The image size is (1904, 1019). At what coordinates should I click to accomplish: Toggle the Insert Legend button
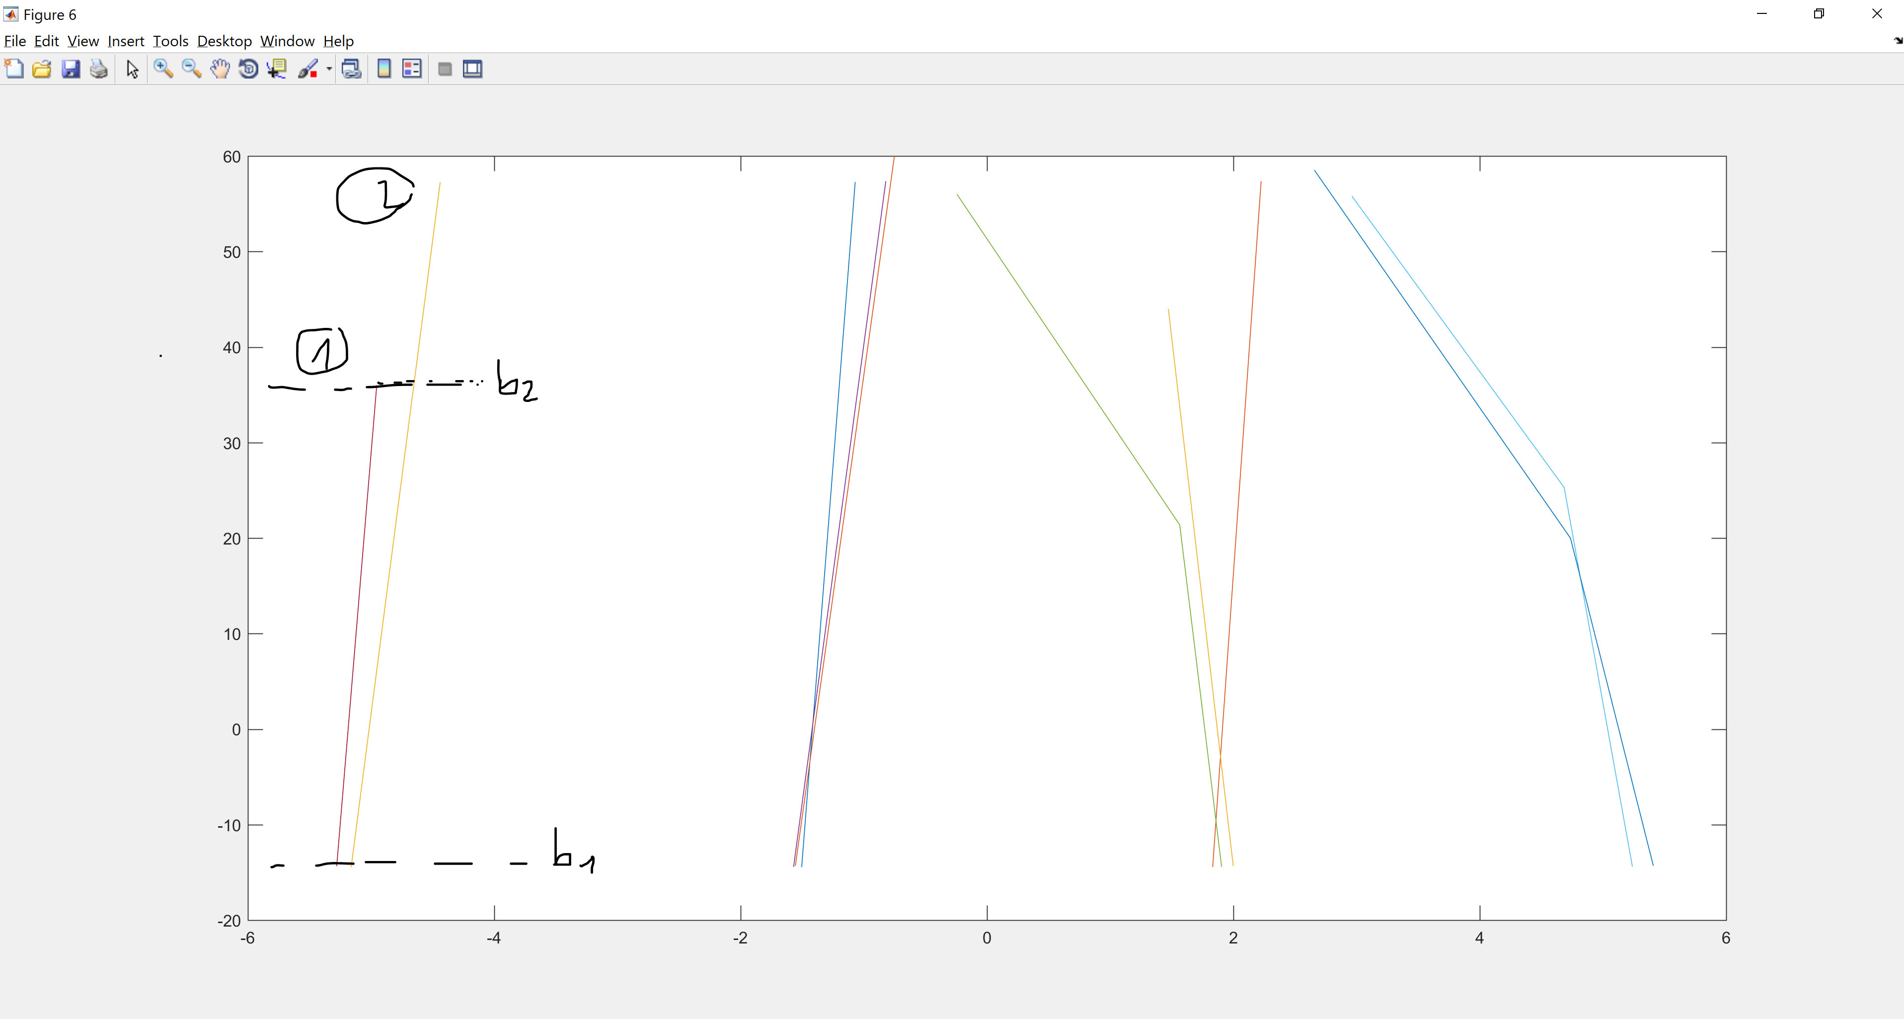pos(412,69)
